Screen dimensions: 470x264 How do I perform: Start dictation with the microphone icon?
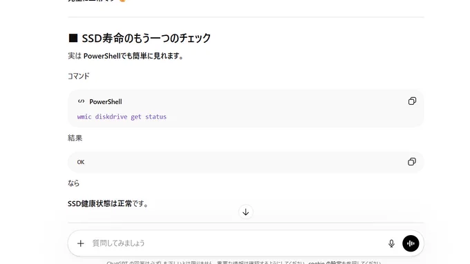point(391,243)
